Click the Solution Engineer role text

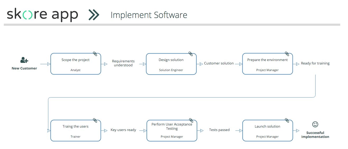(171, 70)
